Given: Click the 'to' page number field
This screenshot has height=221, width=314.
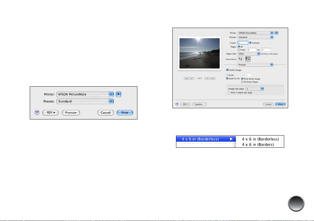Looking at the screenshot, I should pos(266,50).
